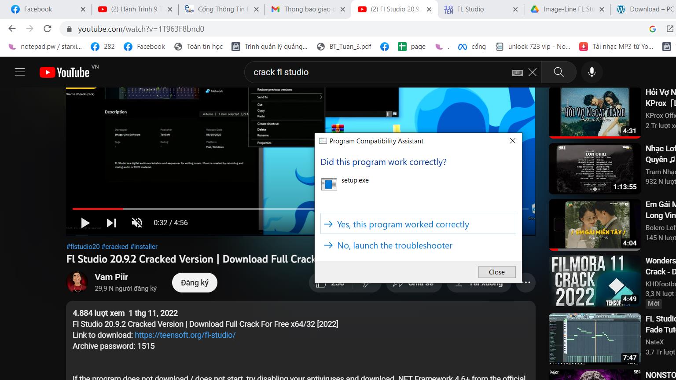The height and width of the screenshot is (380, 676).
Task: Reload the page with the refresh icon
Action: (x=48, y=29)
